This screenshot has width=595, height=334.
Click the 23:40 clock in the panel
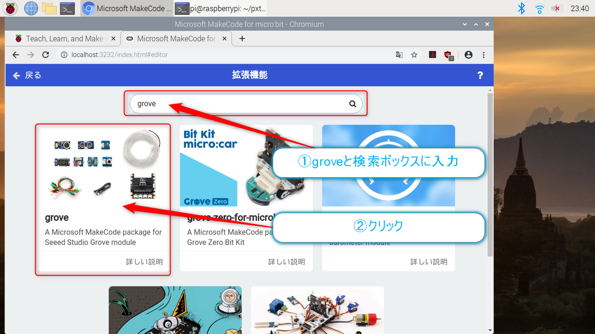pyautogui.click(x=580, y=8)
